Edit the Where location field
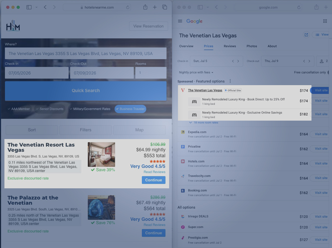332x248 pixels. [86, 53]
